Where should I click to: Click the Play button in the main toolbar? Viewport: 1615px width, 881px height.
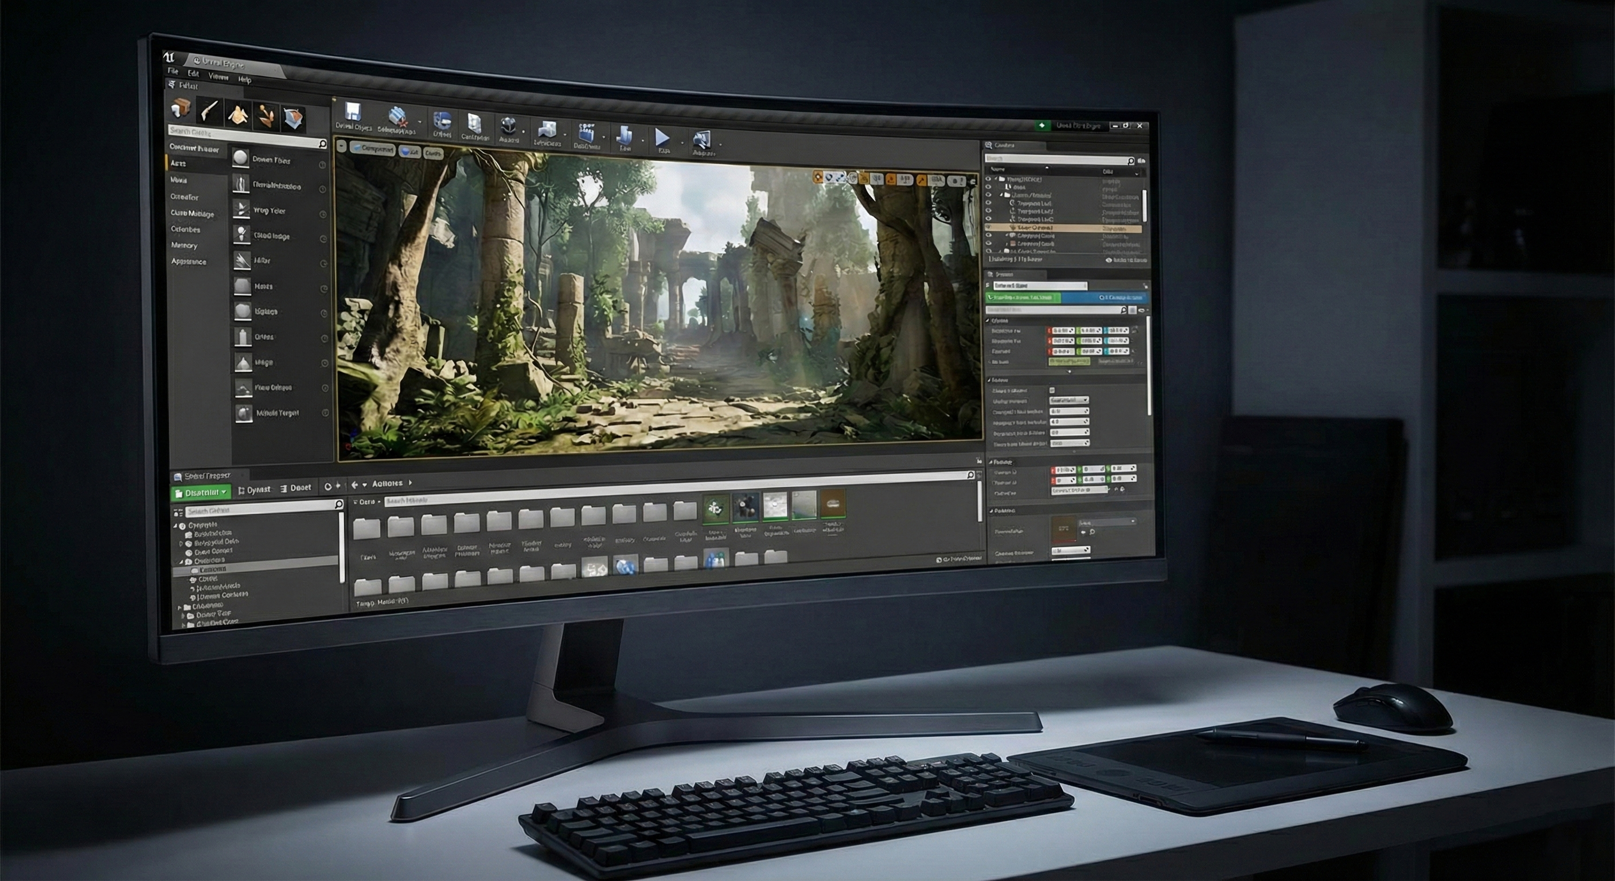[x=662, y=137]
